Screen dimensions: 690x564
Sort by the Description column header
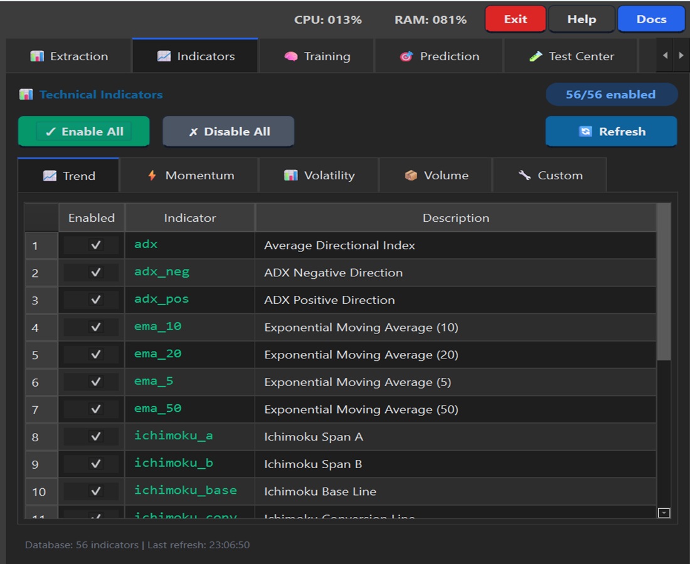(x=455, y=218)
